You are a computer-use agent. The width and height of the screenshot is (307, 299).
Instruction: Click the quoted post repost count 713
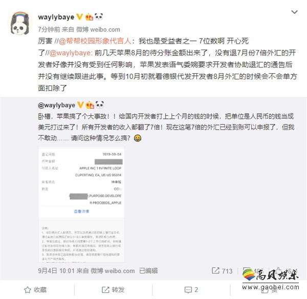tap(222, 271)
